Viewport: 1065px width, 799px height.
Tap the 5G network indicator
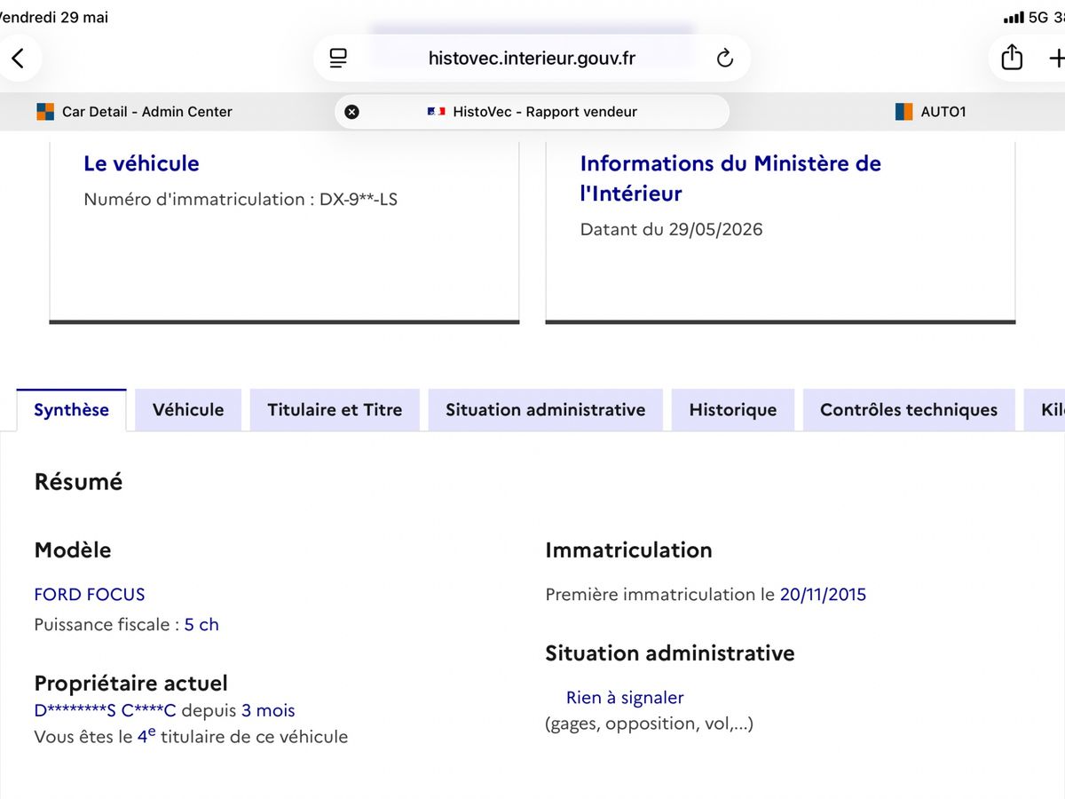click(1037, 18)
